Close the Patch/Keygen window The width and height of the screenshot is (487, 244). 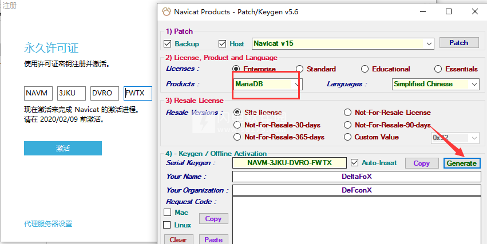pos(474,12)
